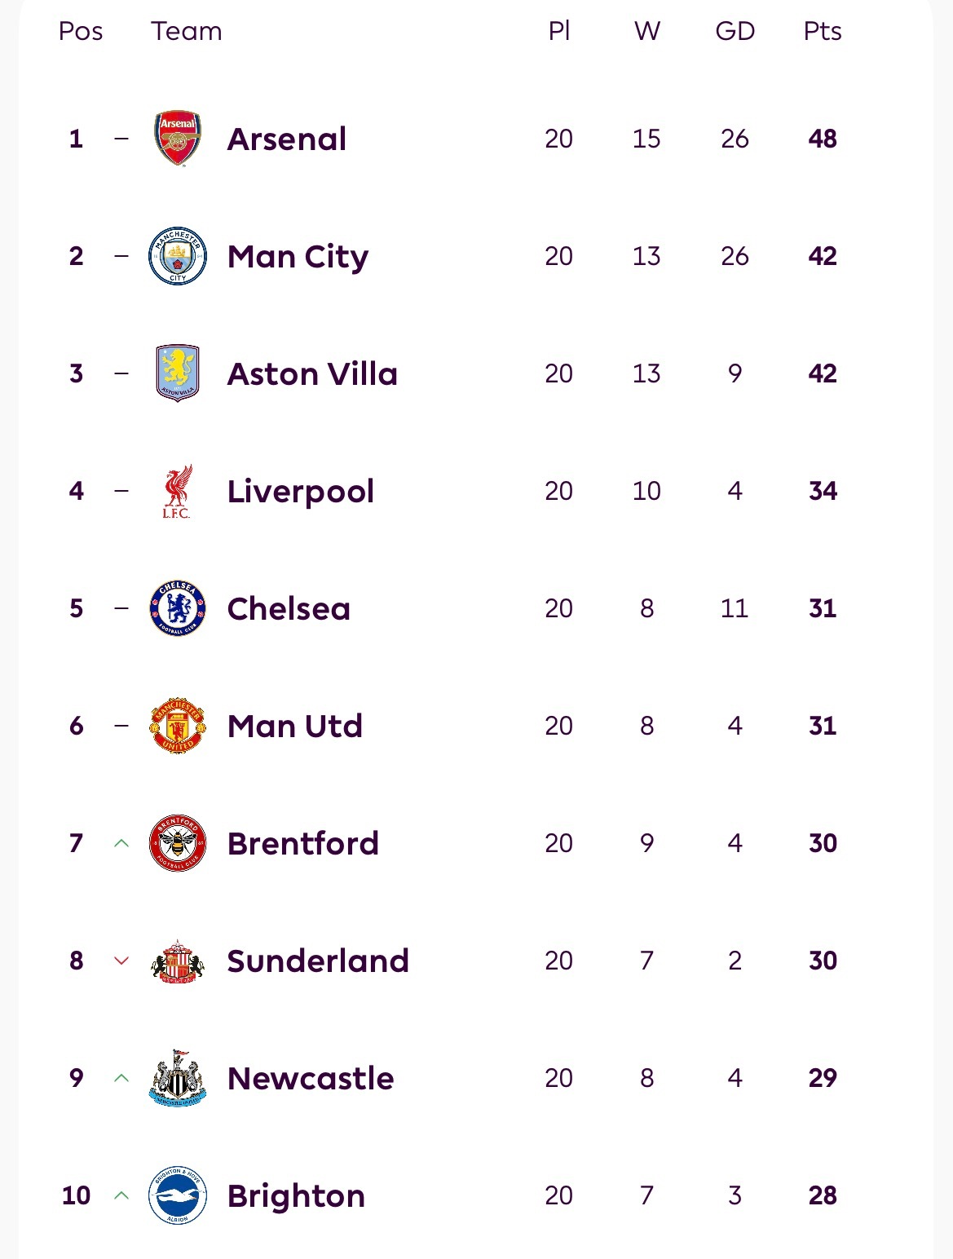
Task: Select the Liverpool team name
Action: tap(301, 492)
